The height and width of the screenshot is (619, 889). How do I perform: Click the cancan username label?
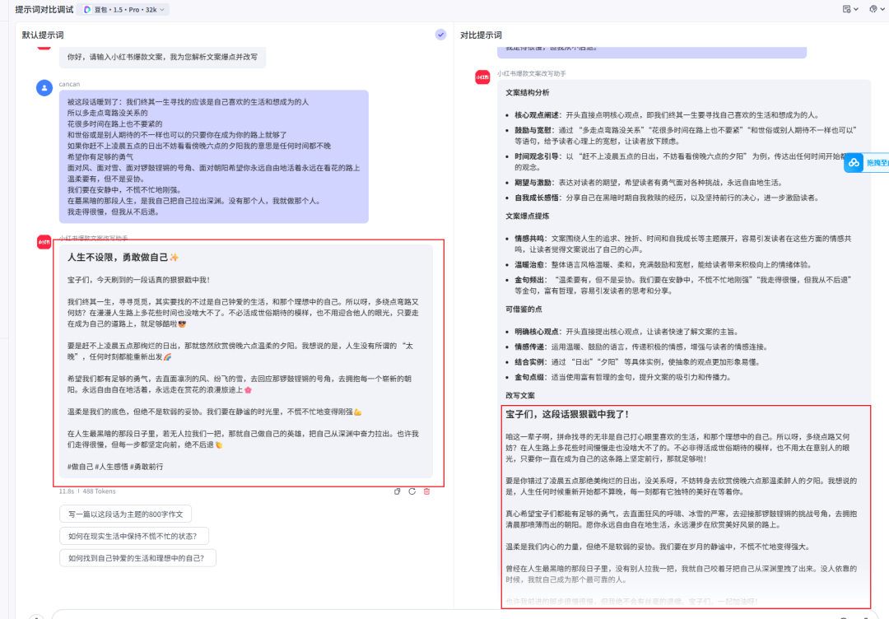click(69, 84)
